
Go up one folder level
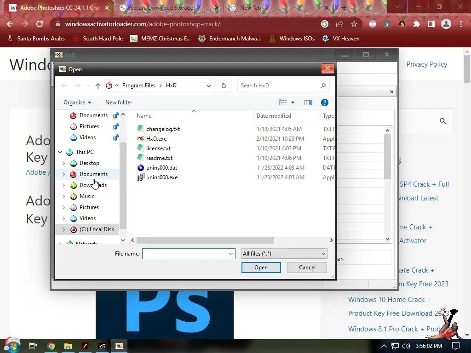(x=98, y=85)
